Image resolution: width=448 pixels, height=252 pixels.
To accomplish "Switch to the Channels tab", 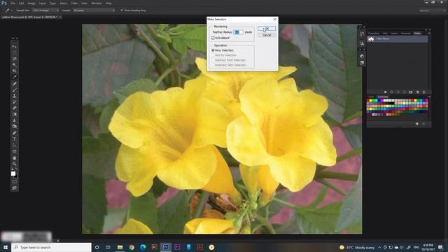I will coord(406,33).
